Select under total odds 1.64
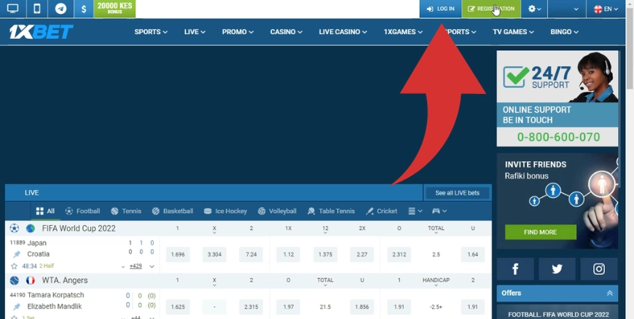The width and height of the screenshot is (634, 319). [473, 254]
